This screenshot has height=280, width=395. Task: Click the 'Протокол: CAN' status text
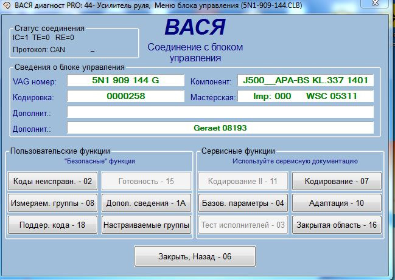click(x=39, y=50)
